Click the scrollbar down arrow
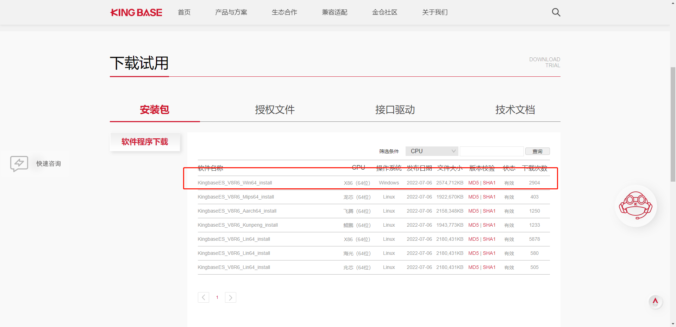This screenshot has height=327, width=676. click(x=673, y=324)
